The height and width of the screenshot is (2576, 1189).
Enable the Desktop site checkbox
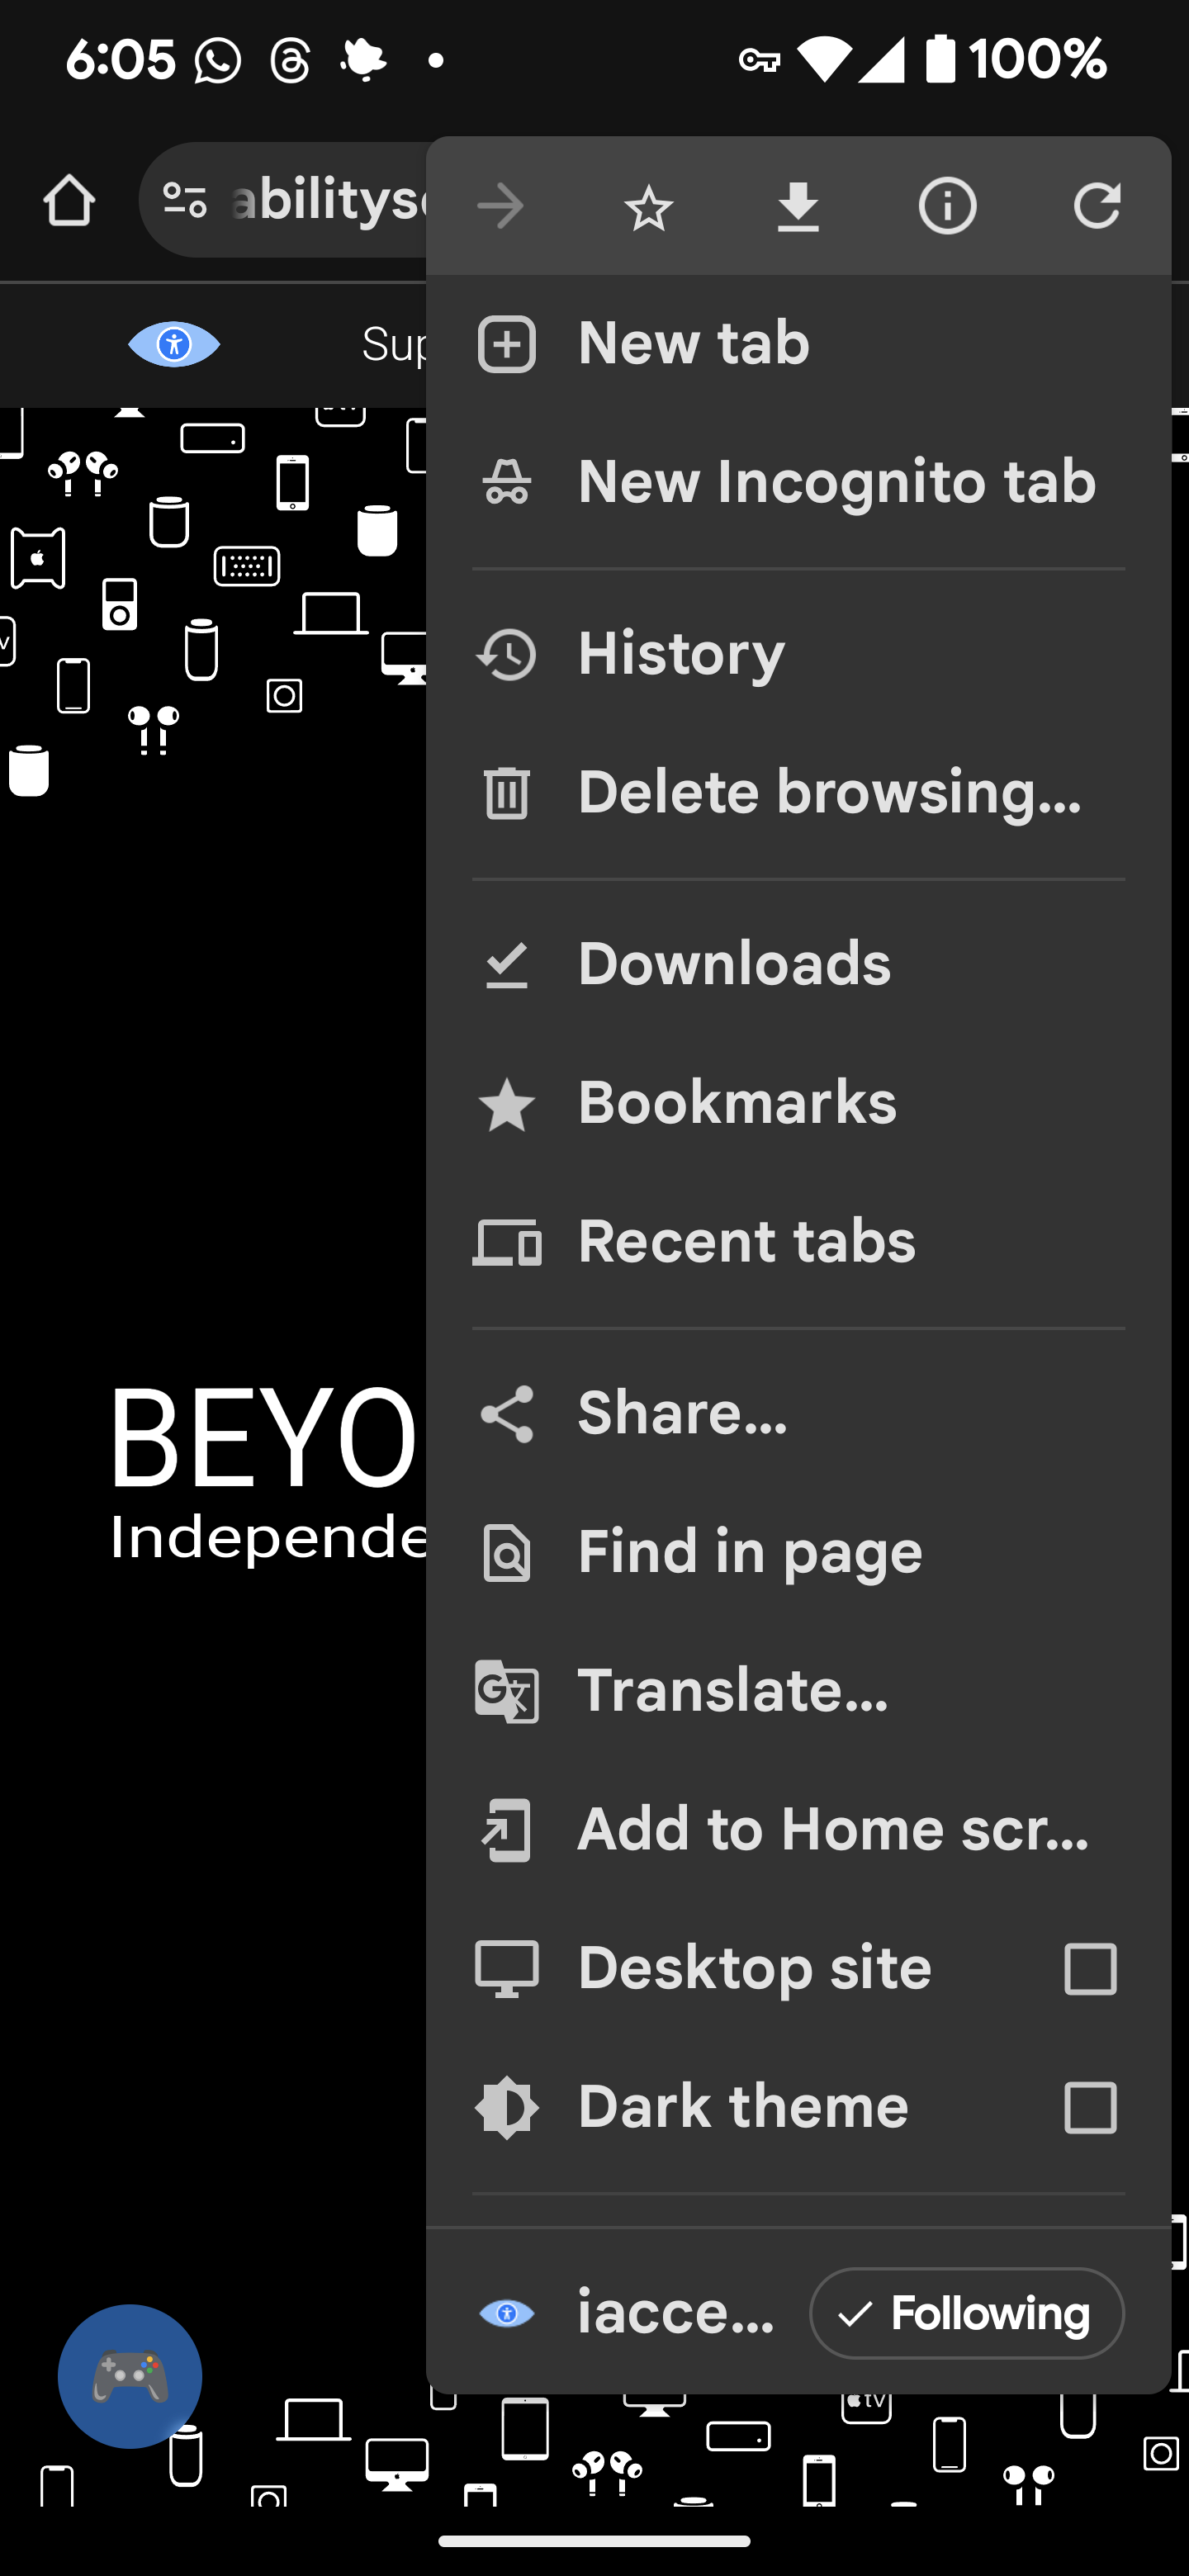[x=1090, y=1969]
